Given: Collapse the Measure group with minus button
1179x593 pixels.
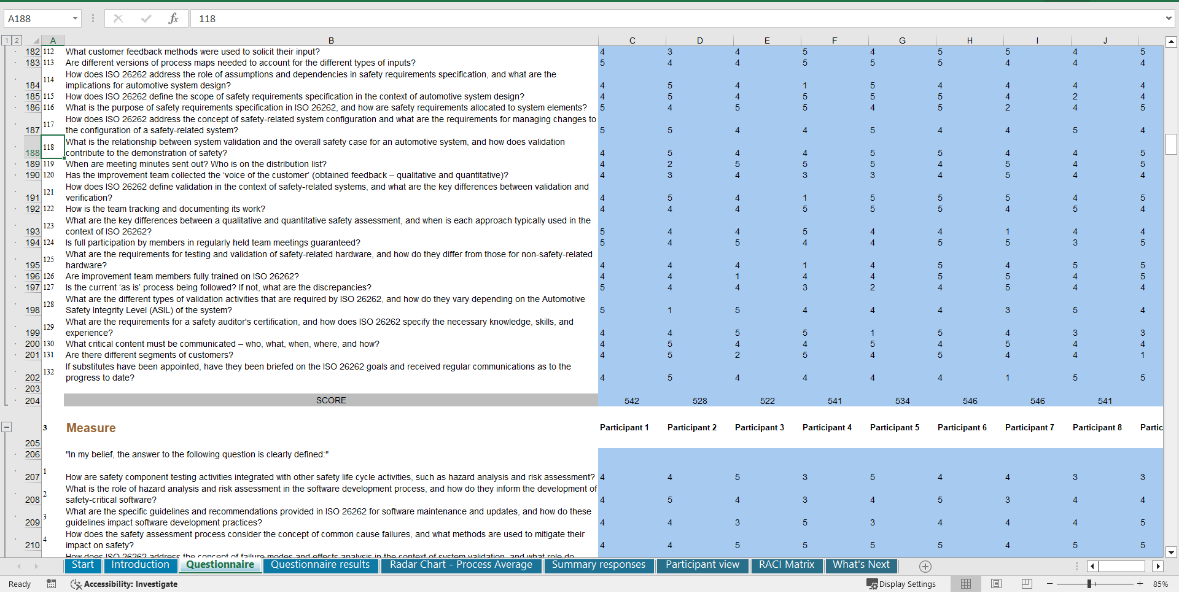Looking at the screenshot, I should coord(7,427).
